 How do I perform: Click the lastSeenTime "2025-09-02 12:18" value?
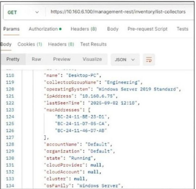113,103
